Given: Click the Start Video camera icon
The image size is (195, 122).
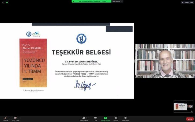Looking at the screenshot, I should (16, 118).
